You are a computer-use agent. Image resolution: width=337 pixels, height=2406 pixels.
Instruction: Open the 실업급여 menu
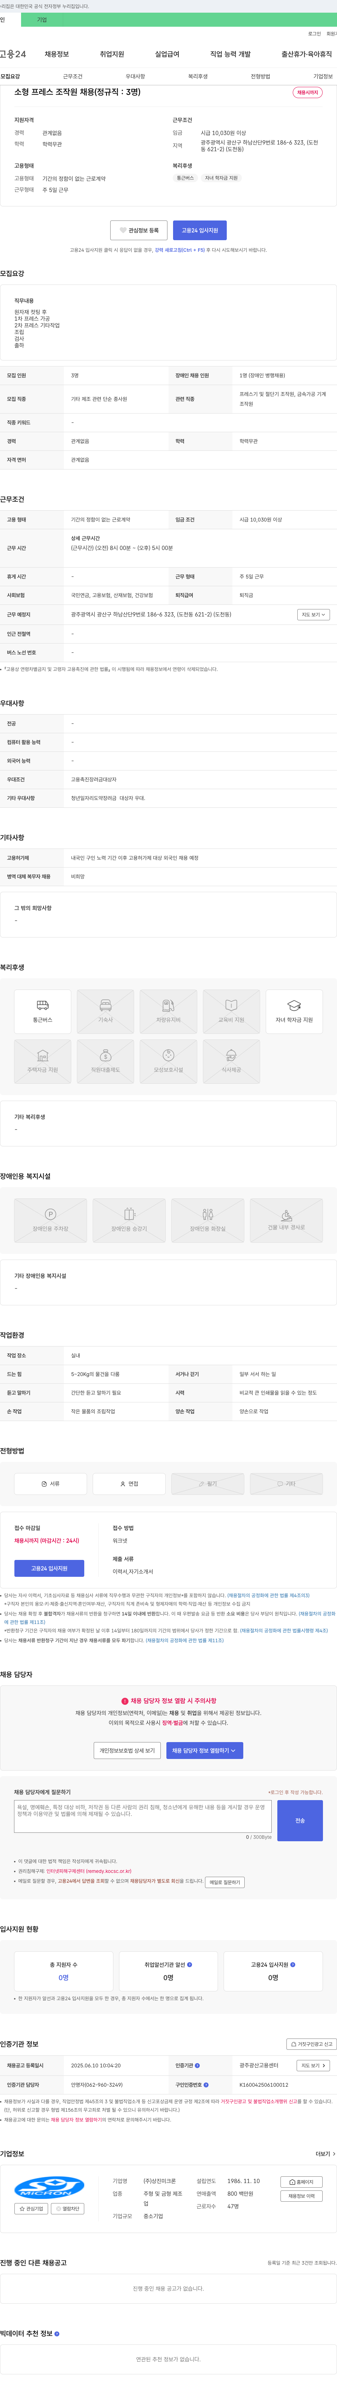click(167, 54)
